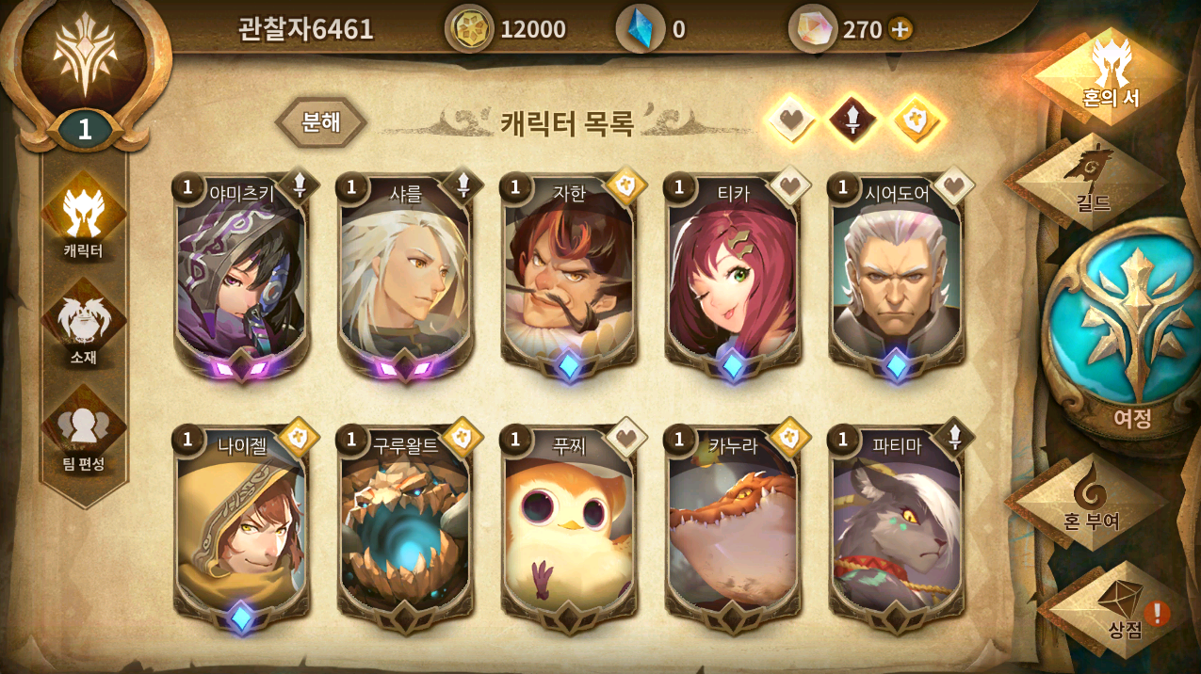Screen dimensions: 1201x674
Task: Open 소재 materials in left sidebar
Action: click(84, 326)
